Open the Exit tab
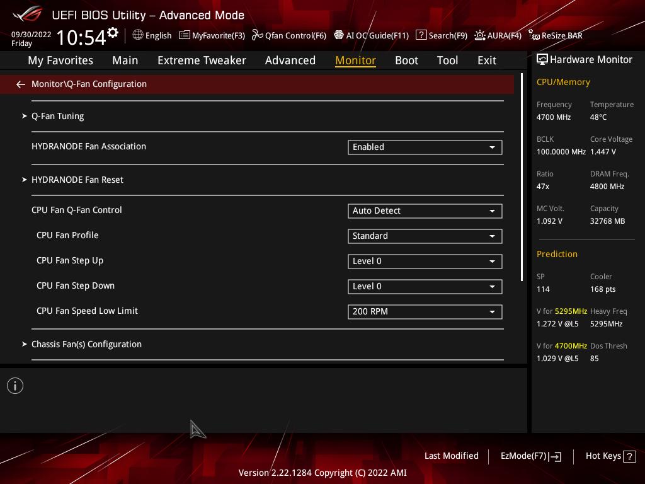The width and height of the screenshot is (645, 484). point(487,60)
